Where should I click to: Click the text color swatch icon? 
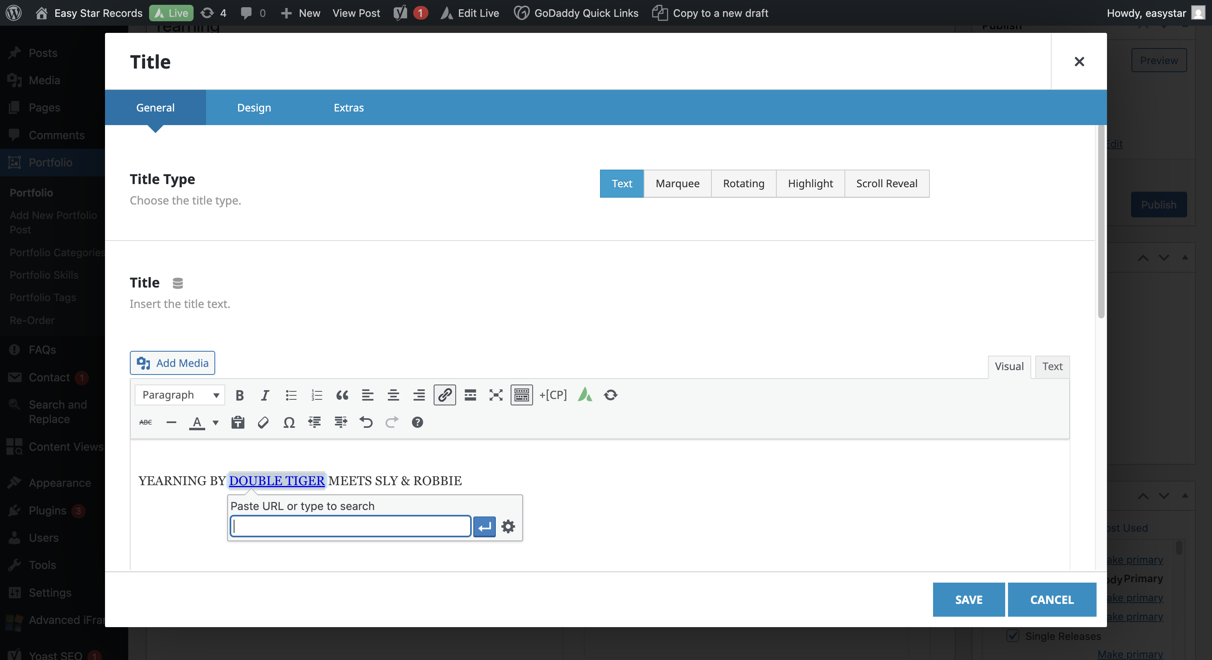197,423
